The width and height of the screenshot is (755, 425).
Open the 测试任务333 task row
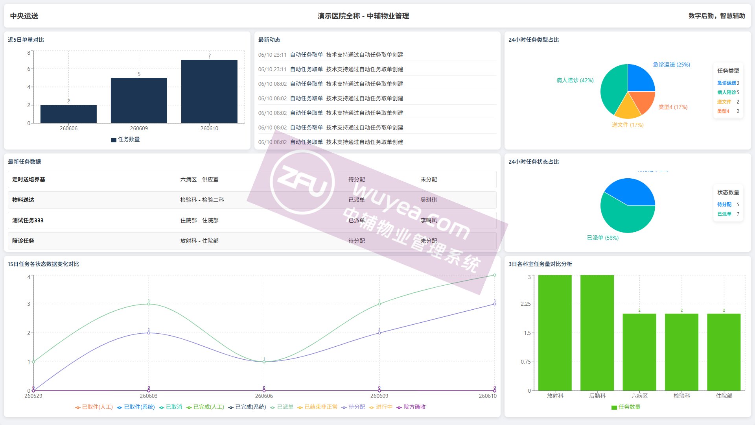(252, 220)
